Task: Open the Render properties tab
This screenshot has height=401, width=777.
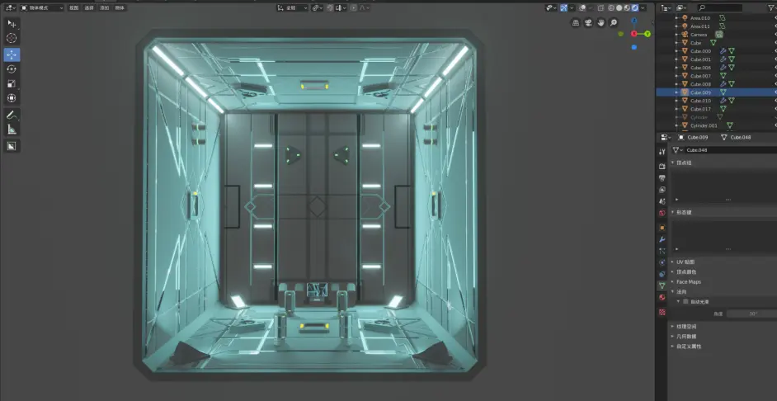Action: pyautogui.click(x=662, y=166)
